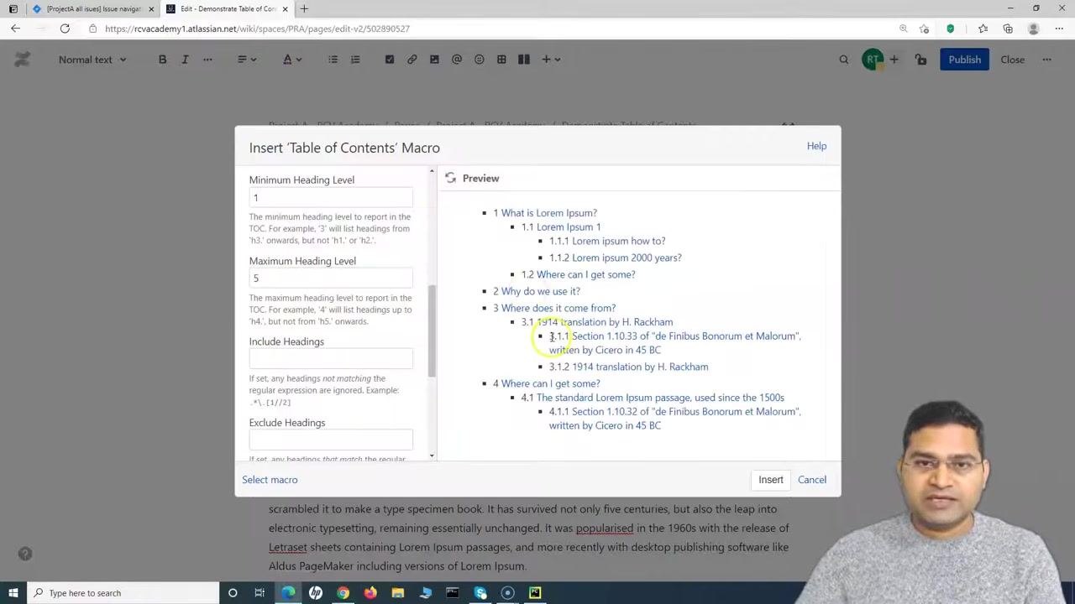The image size is (1075, 604).
Task: Insert a numbered list
Action: pyautogui.click(x=355, y=60)
